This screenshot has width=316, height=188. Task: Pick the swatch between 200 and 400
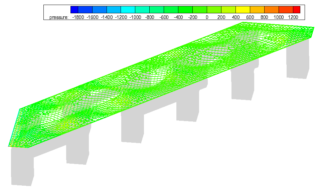pos(228,10)
